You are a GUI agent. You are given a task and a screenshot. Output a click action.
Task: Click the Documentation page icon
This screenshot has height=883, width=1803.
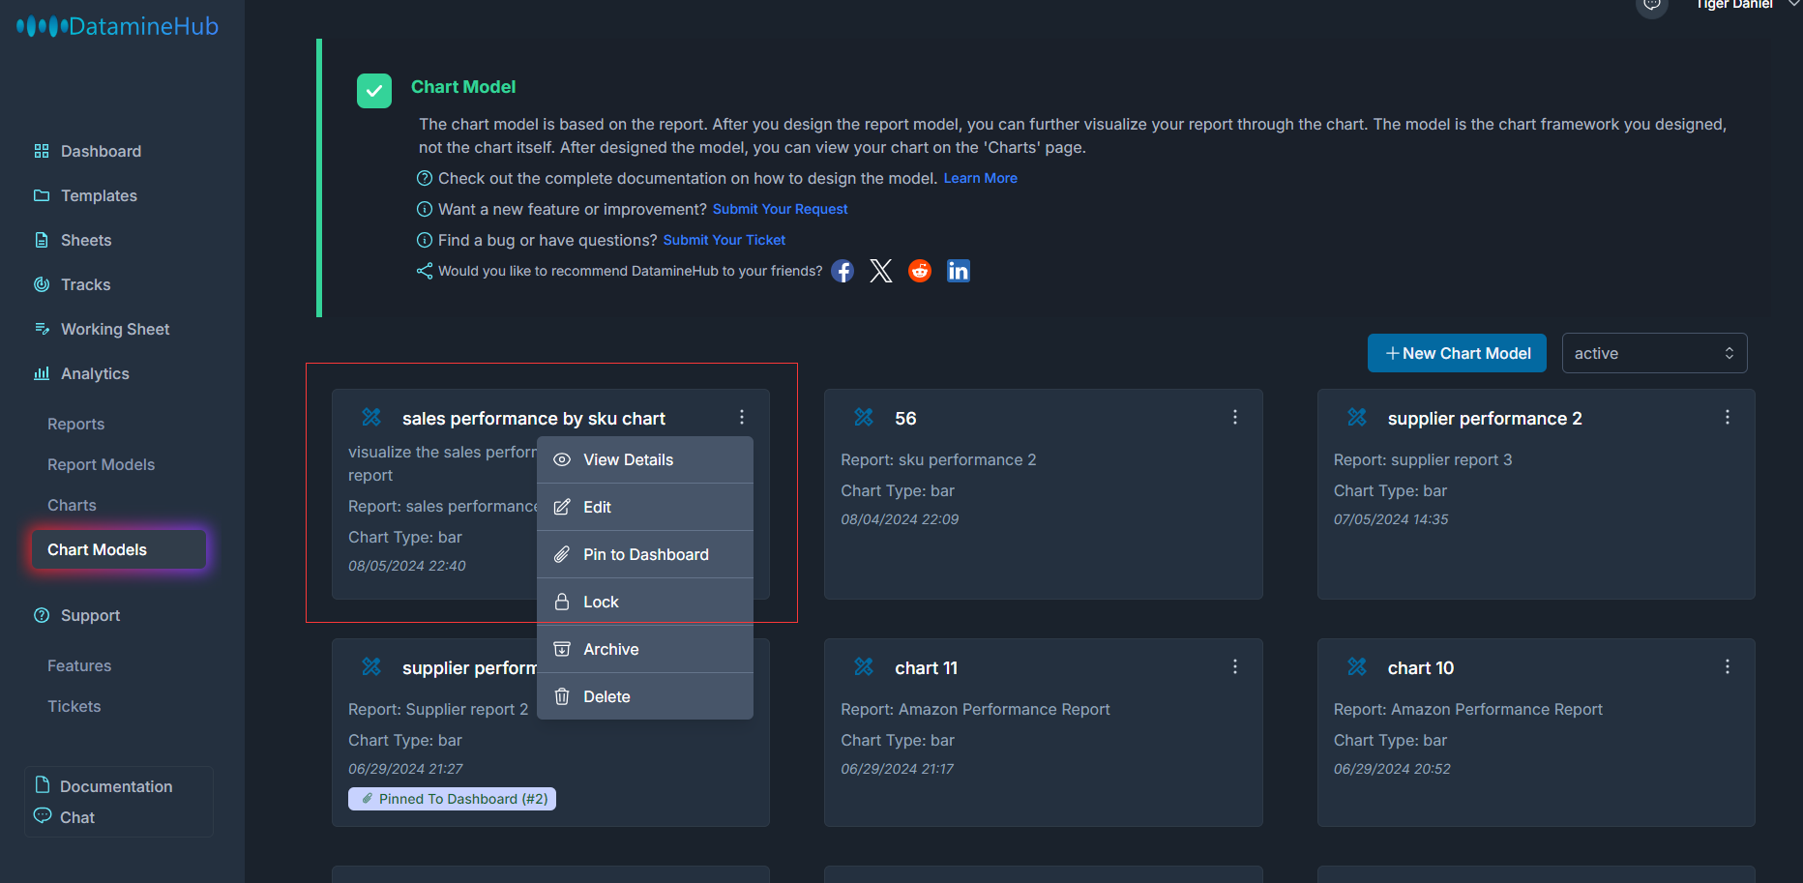[x=43, y=784]
